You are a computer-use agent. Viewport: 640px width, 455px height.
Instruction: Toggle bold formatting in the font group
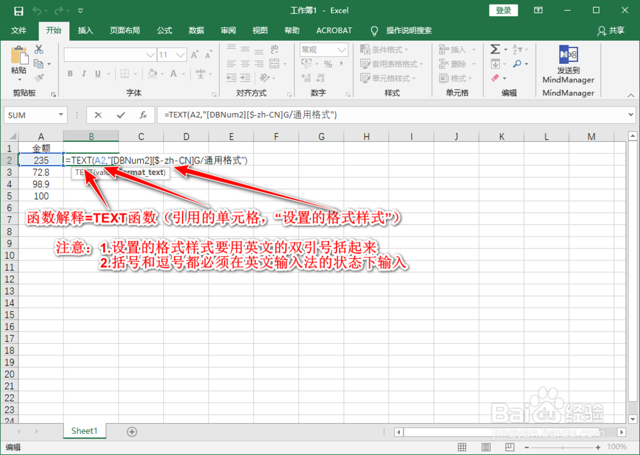[x=70, y=74]
